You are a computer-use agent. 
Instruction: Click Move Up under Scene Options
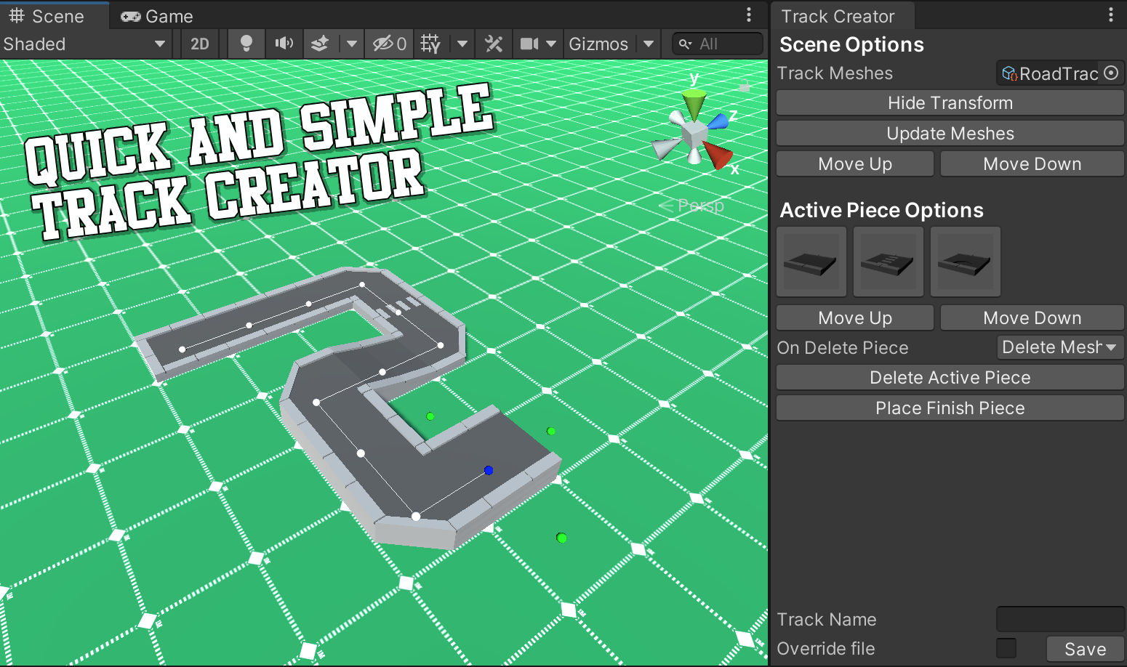855,164
